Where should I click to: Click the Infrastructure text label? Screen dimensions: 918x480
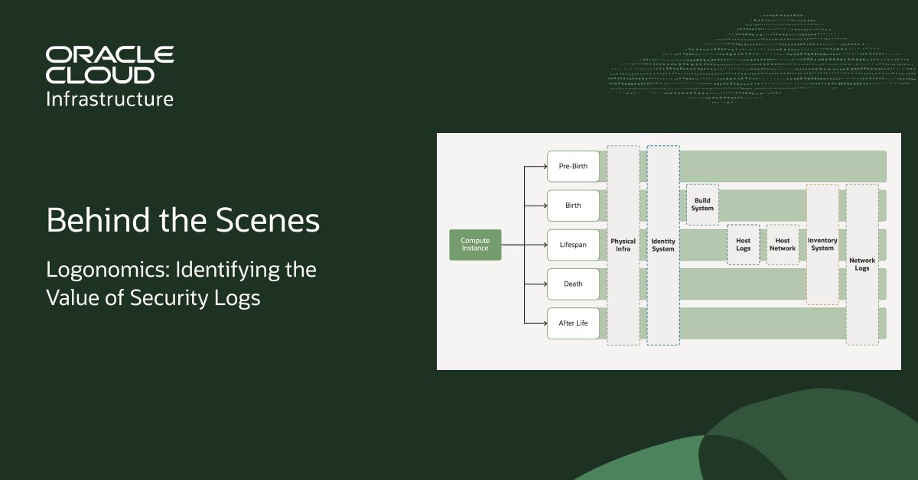pos(110,99)
